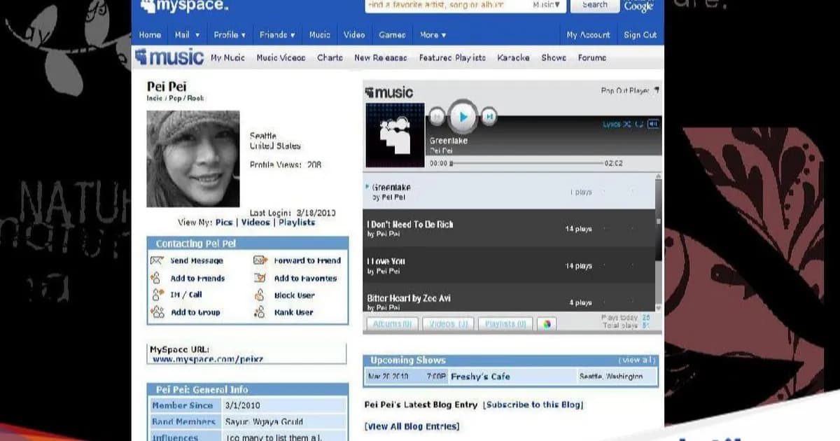
Task: Select I Don't Need To Be Rich track
Action: pos(509,228)
